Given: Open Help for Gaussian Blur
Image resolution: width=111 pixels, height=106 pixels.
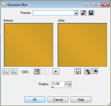Looking at the screenshot, I should [81, 99].
